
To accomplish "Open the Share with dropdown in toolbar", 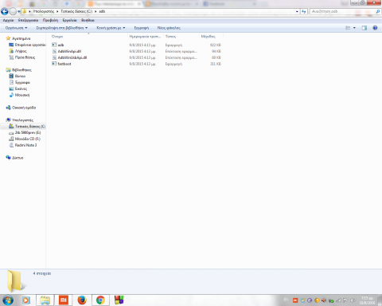I will (111, 28).
